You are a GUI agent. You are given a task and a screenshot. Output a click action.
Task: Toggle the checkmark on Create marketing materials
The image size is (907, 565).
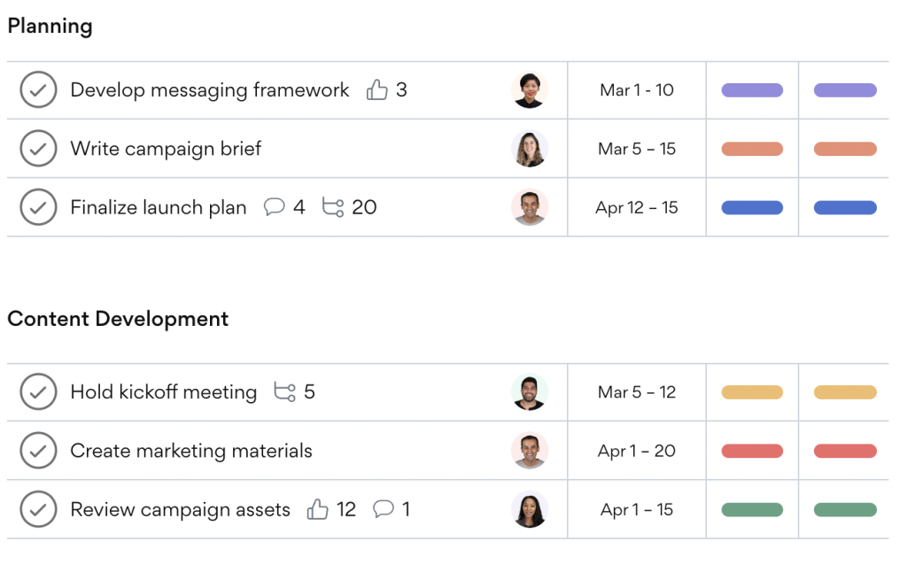(x=38, y=451)
